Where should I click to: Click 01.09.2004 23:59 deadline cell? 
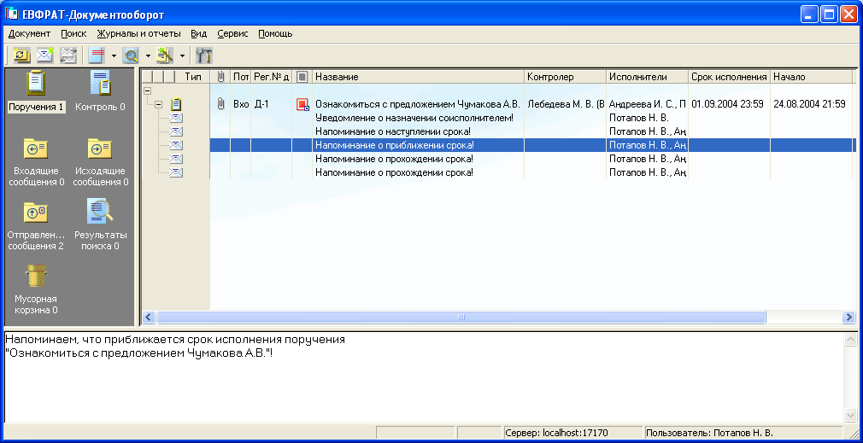click(x=727, y=104)
